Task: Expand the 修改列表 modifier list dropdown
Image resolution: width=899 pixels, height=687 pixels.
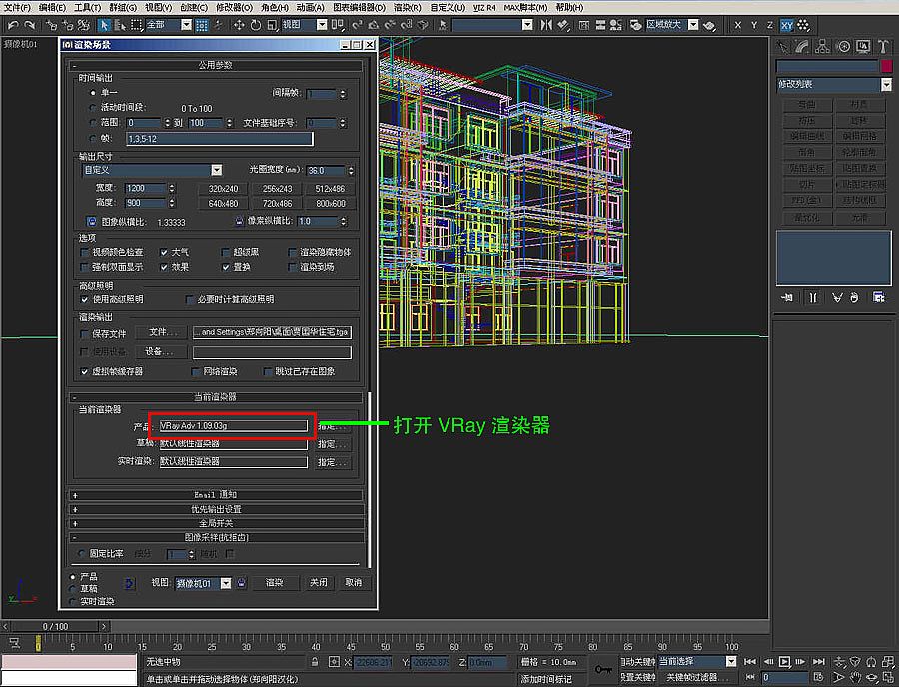Action: tap(885, 85)
